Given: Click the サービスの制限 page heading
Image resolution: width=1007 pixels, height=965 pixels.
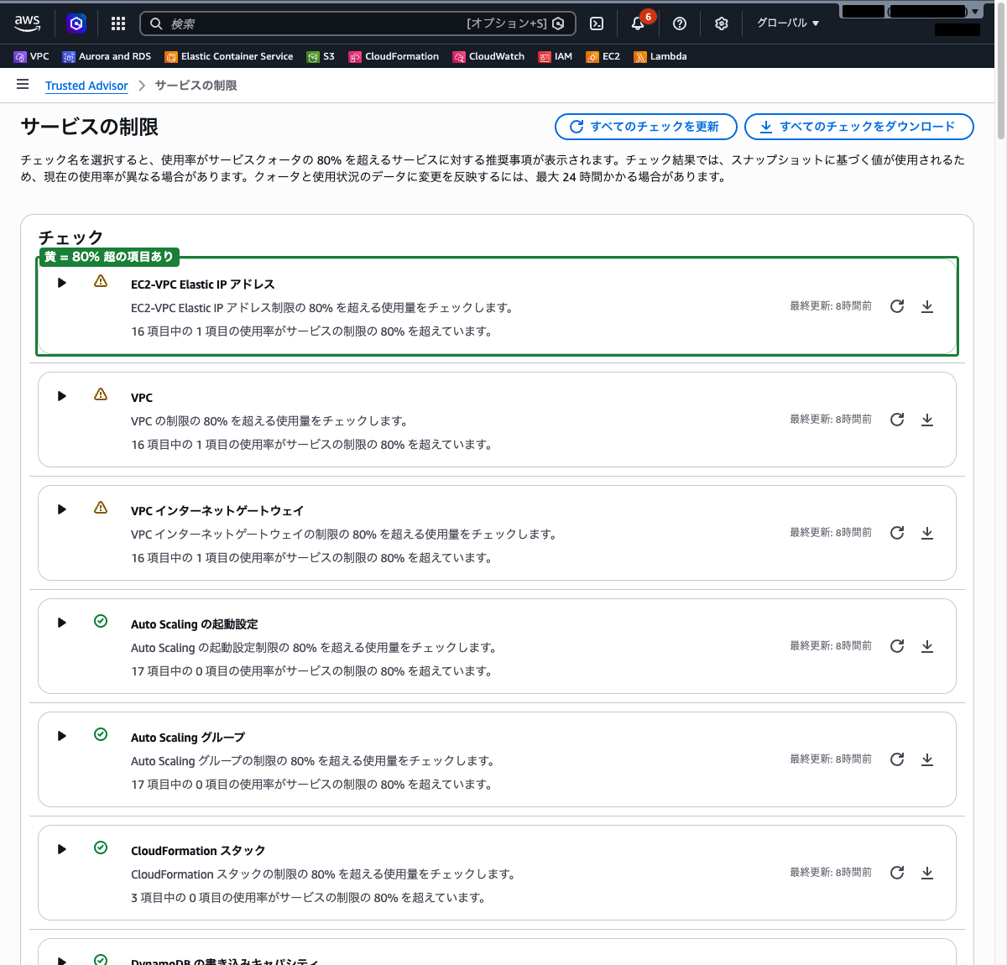Looking at the screenshot, I should pyautogui.click(x=90, y=127).
